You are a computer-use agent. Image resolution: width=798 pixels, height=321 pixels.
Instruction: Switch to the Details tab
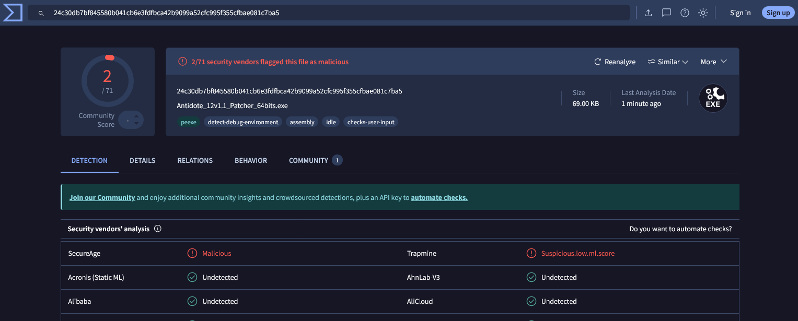tap(142, 160)
